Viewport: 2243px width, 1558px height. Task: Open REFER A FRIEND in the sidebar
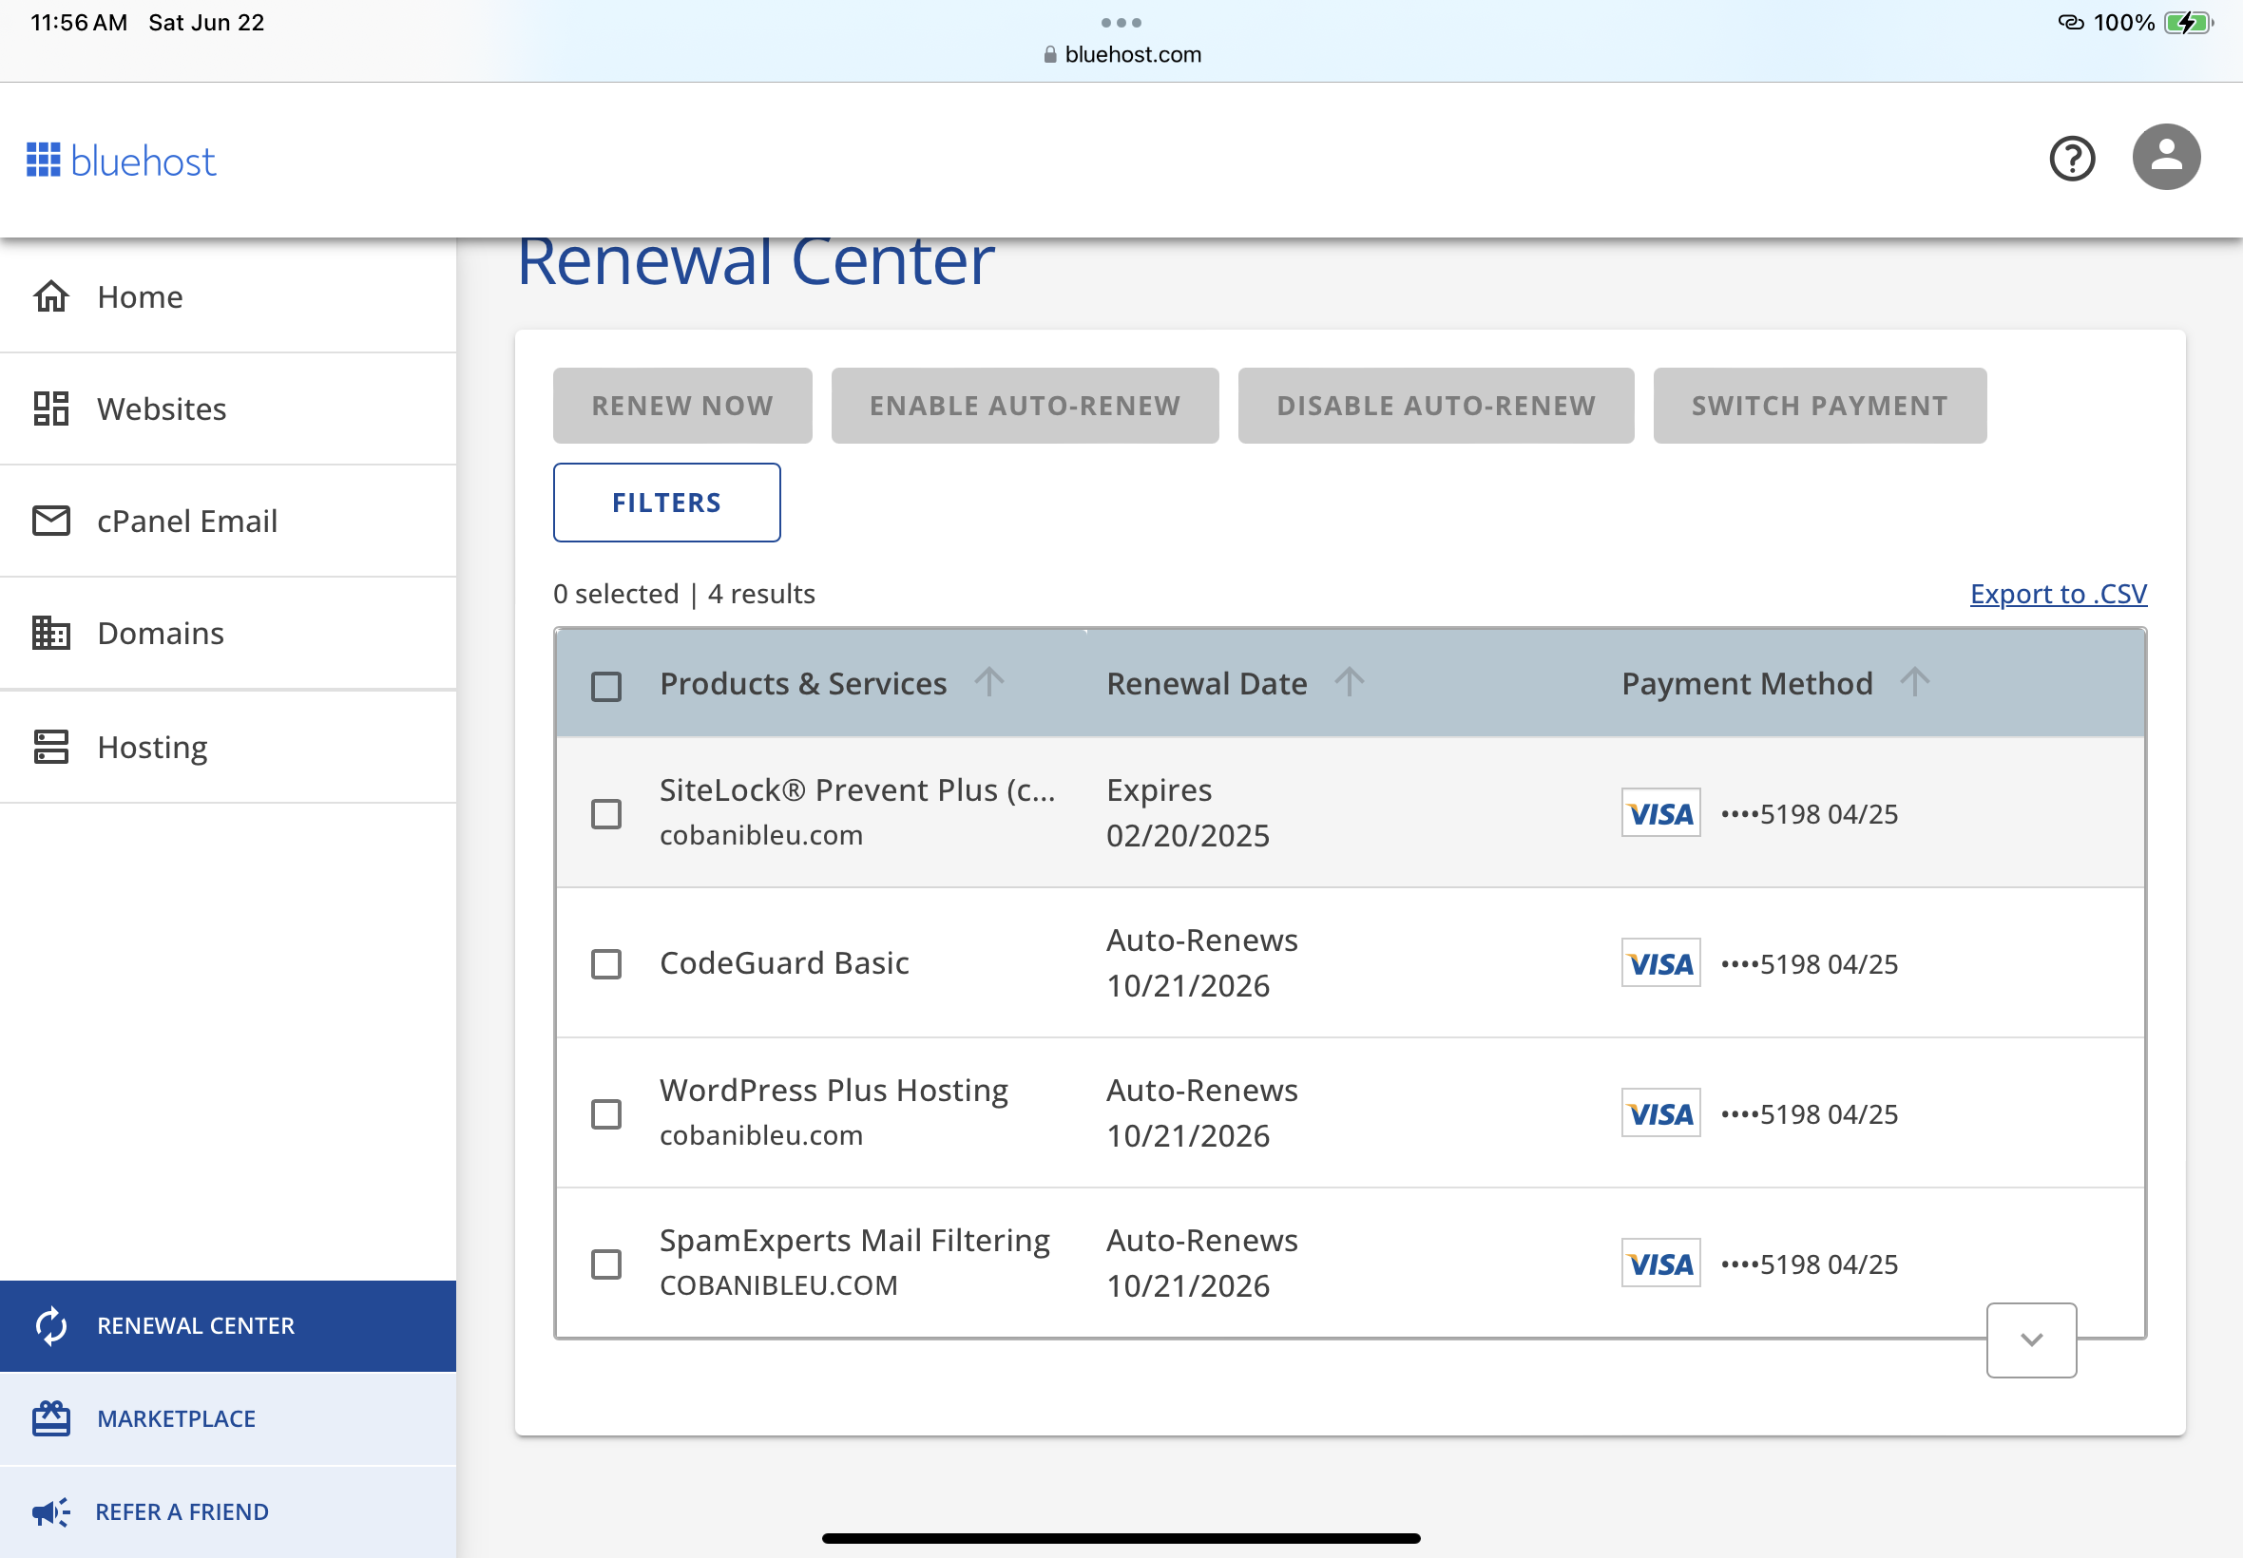pyautogui.click(x=227, y=1512)
